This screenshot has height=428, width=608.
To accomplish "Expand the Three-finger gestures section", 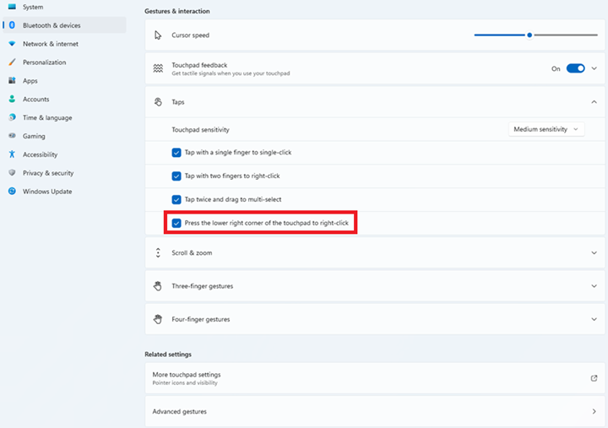I will (x=594, y=286).
